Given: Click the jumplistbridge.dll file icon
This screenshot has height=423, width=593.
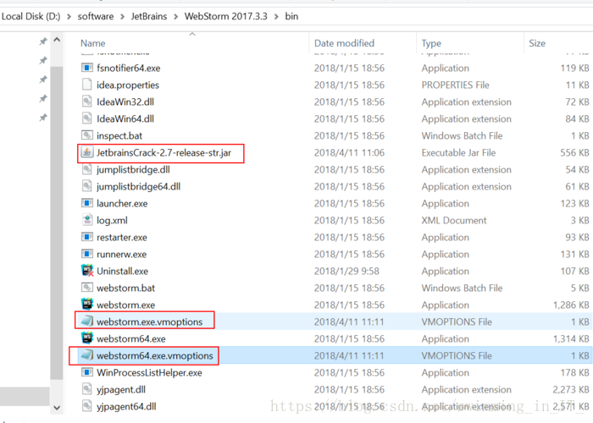Looking at the screenshot, I should (87, 169).
